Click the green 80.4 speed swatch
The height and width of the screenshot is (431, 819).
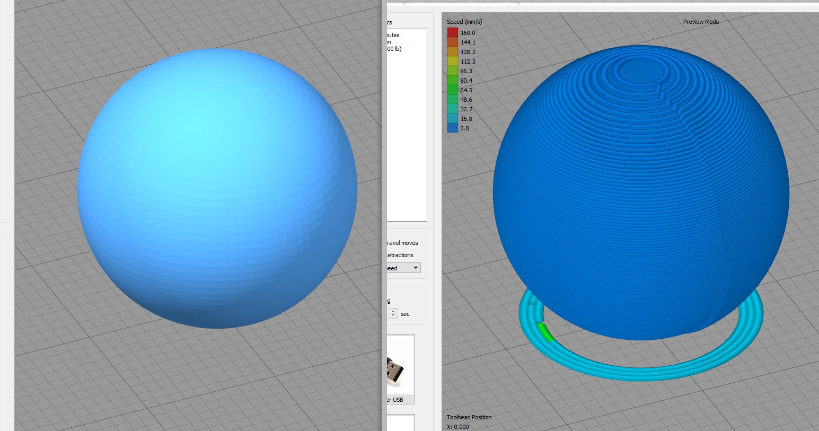pos(452,81)
